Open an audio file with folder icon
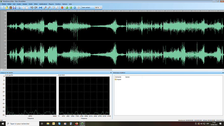Screen dimensions: 224x126 point(7,8)
